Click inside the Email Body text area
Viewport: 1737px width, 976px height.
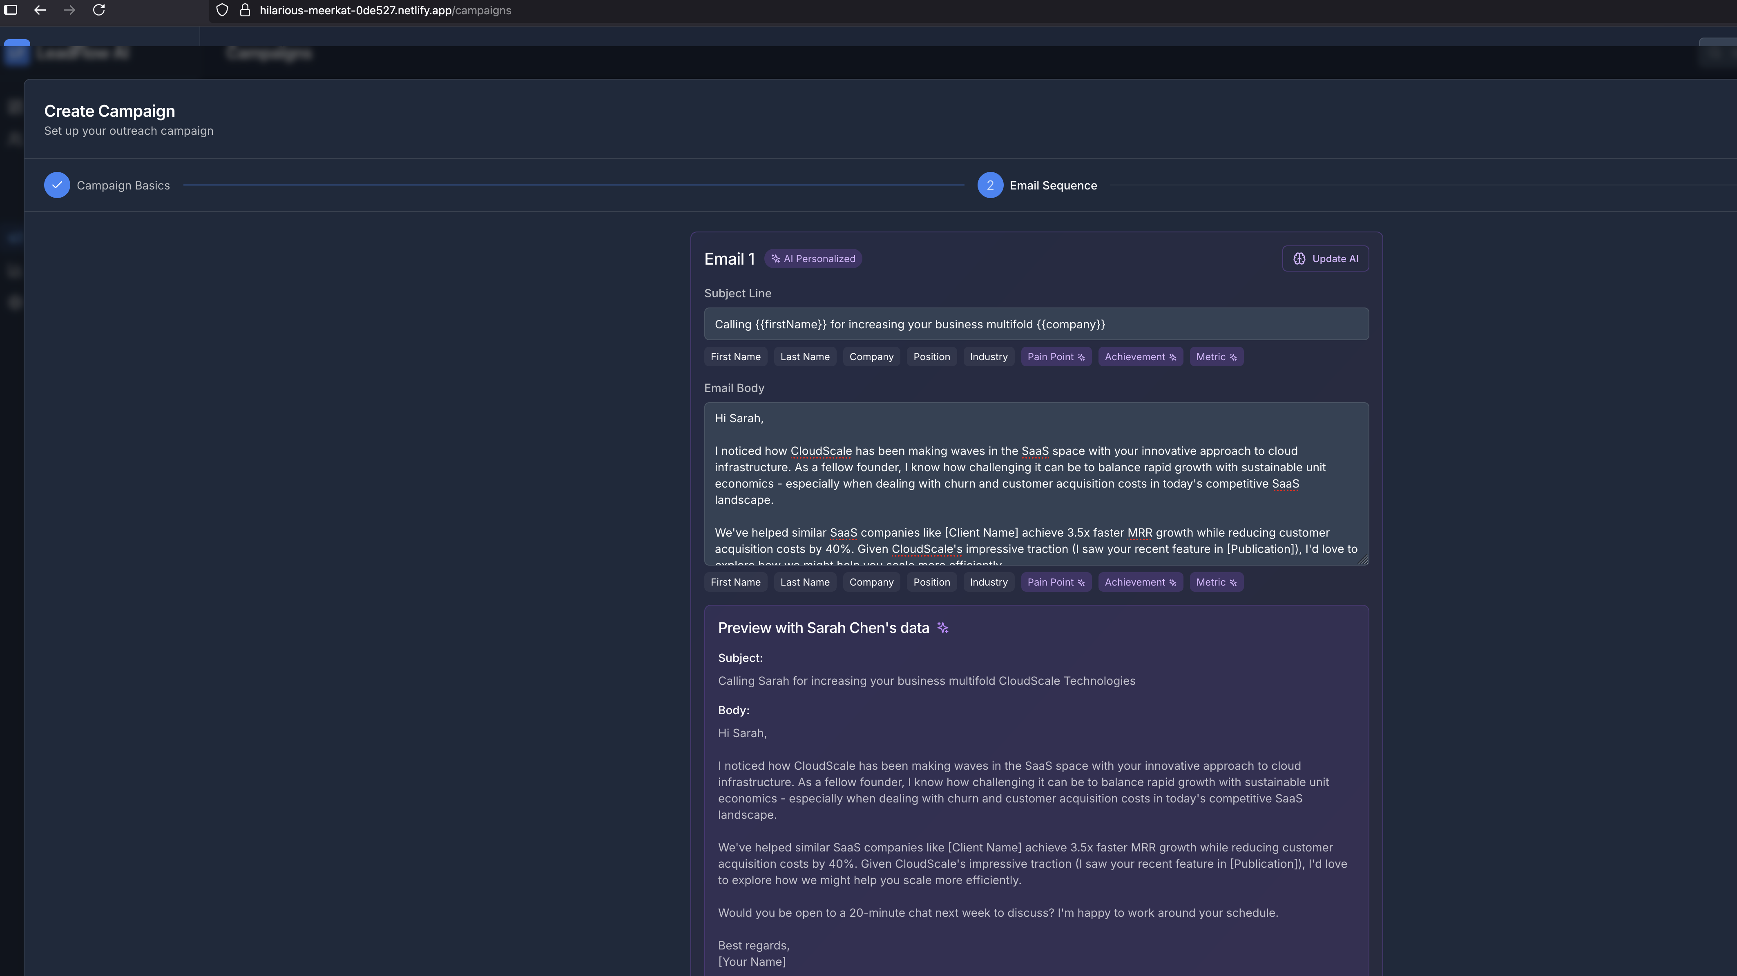(1036, 483)
